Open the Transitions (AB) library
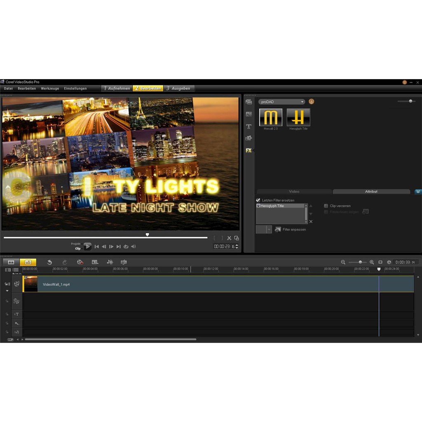This screenshot has width=422, height=422. 249,114
